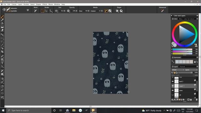Image resolution: width=201 pixels, height=113 pixels.
Task: Click the ghost pattern canvas image
Action: click(111, 63)
